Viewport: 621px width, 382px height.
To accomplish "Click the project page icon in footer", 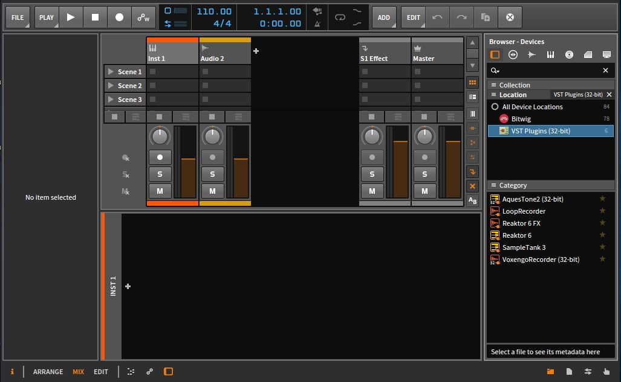I will coord(569,371).
